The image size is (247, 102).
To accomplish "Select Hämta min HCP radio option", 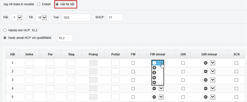I will (5, 30).
